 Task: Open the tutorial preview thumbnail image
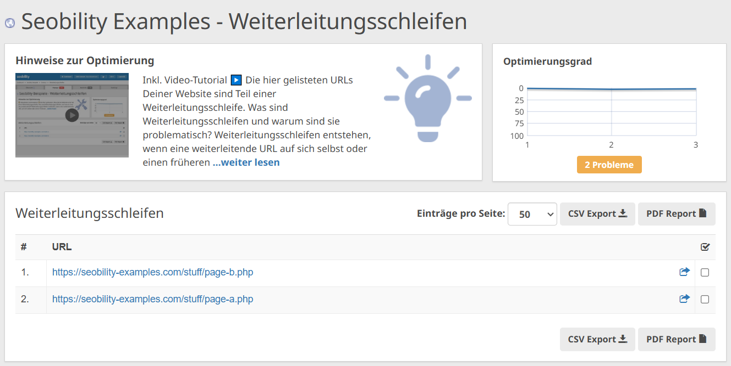tap(72, 115)
